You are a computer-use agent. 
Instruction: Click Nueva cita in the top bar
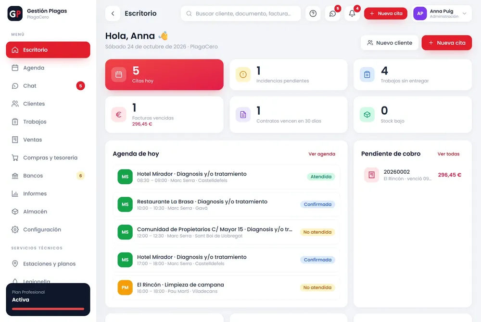386,13
